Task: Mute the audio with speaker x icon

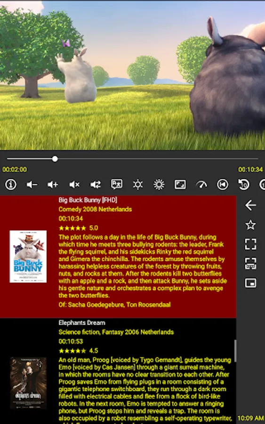Action: [74, 185]
